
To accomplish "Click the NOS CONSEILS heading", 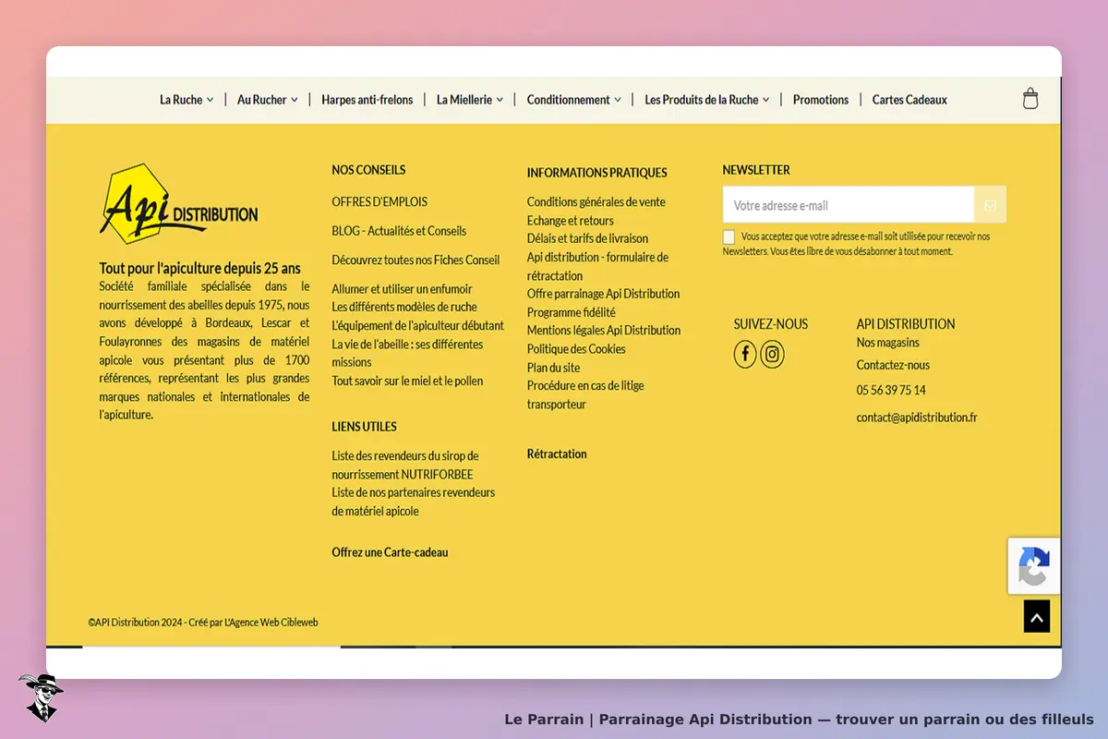I will 368,170.
